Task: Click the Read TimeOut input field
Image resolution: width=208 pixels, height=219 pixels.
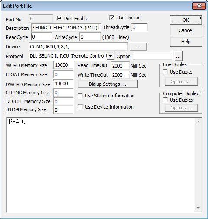Action: pyautogui.click(x=120, y=66)
